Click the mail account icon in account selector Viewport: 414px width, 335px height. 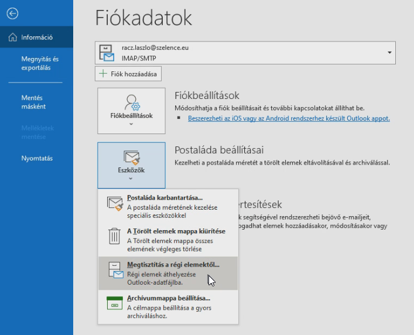pyautogui.click(x=107, y=52)
